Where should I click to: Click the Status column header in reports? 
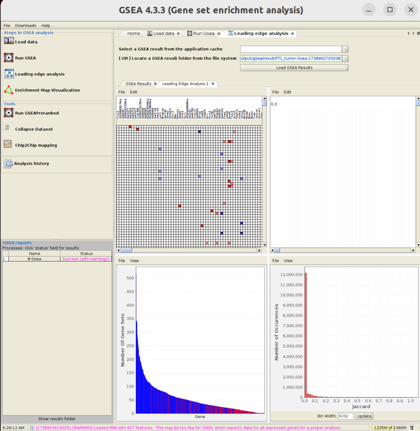pyautogui.click(x=86, y=253)
